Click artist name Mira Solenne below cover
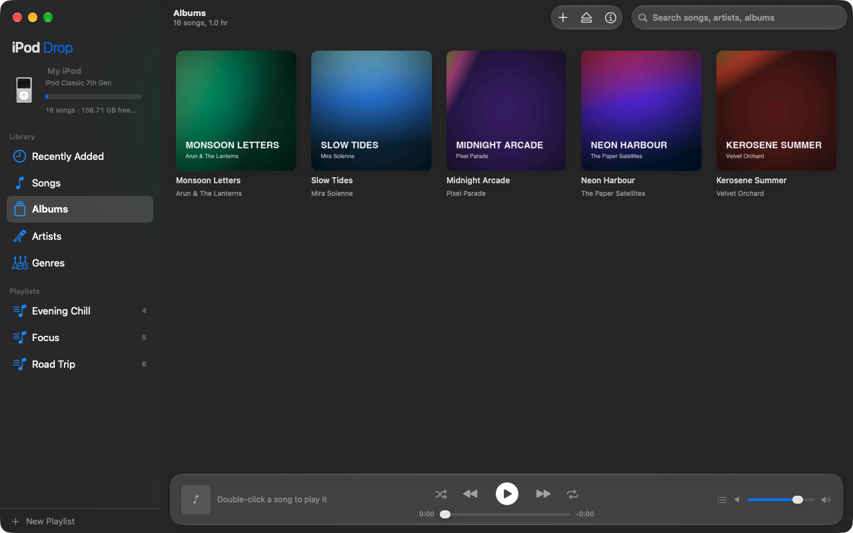 (x=332, y=194)
